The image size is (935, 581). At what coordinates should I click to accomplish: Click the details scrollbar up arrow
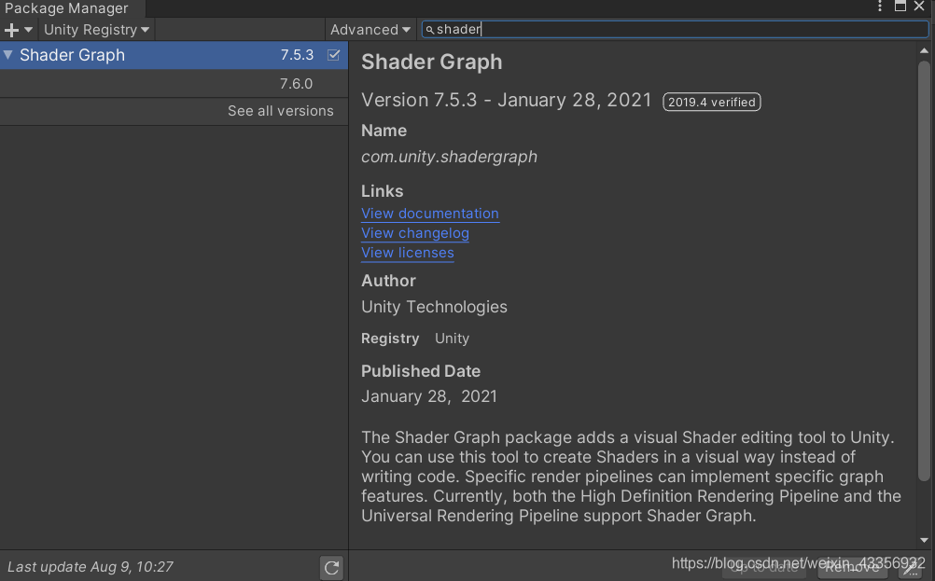coord(924,51)
